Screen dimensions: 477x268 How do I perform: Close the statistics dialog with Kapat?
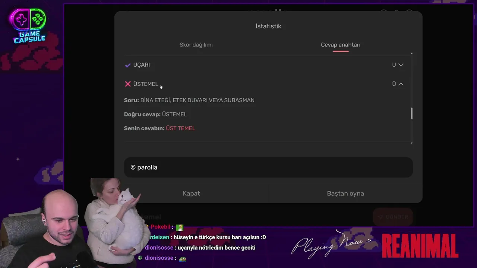[192, 194]
